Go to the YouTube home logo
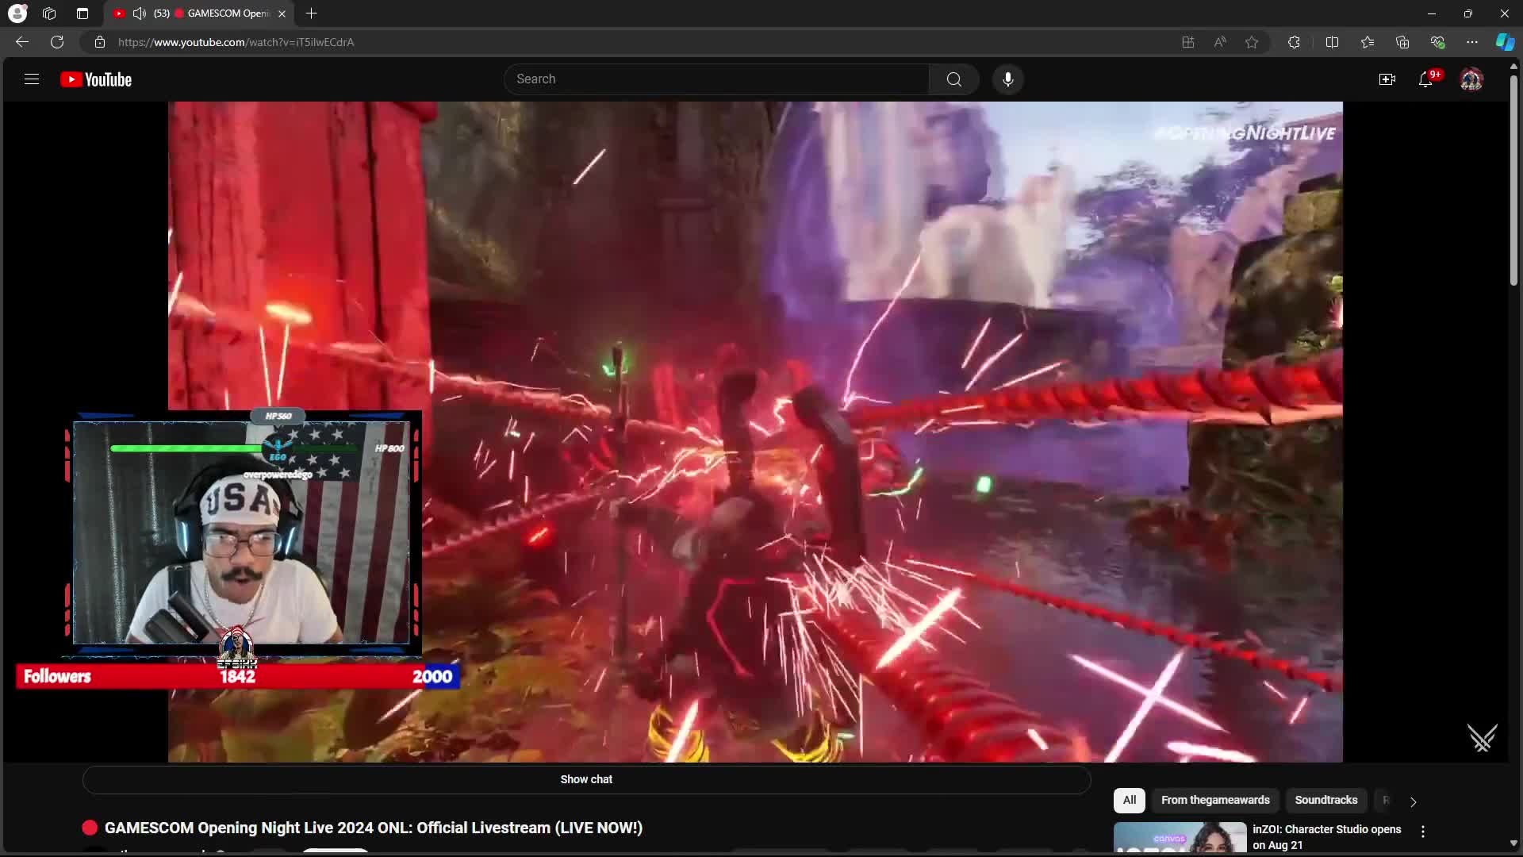Screen dimensions: 1523x857 (x=96, y=79)
